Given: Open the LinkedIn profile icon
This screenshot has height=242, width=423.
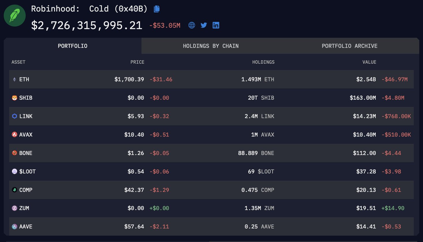Looking at the screenshot, I should [x=216, y=25].
